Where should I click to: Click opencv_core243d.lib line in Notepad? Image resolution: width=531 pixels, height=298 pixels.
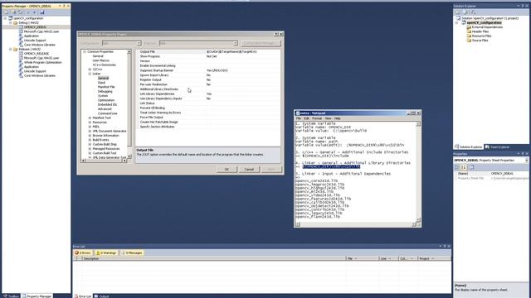pos(316,180)
